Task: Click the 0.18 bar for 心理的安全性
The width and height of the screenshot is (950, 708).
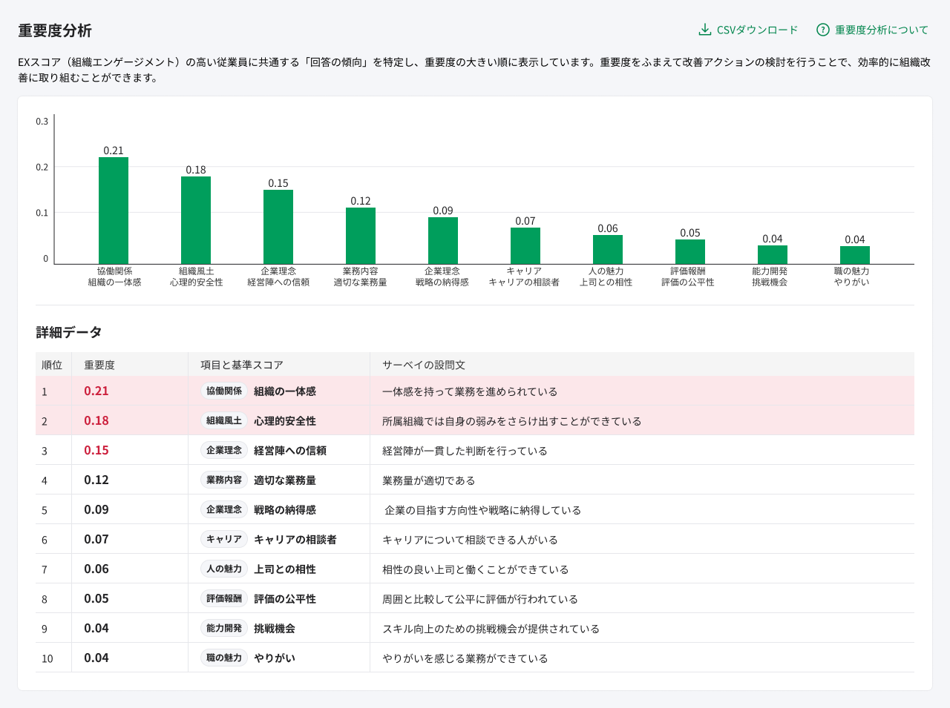Action: [196, 220]
